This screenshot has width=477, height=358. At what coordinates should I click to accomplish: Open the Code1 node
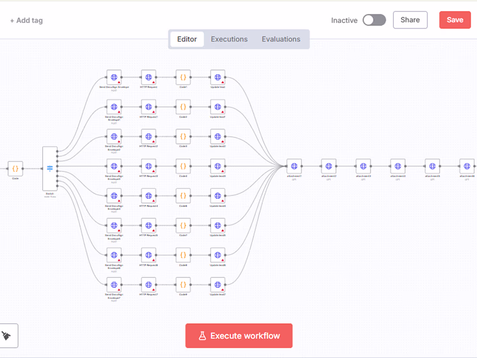183,77
